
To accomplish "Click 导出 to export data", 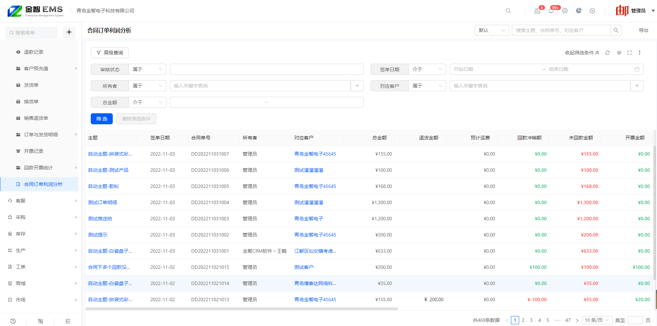I will (x=643, y=30).
